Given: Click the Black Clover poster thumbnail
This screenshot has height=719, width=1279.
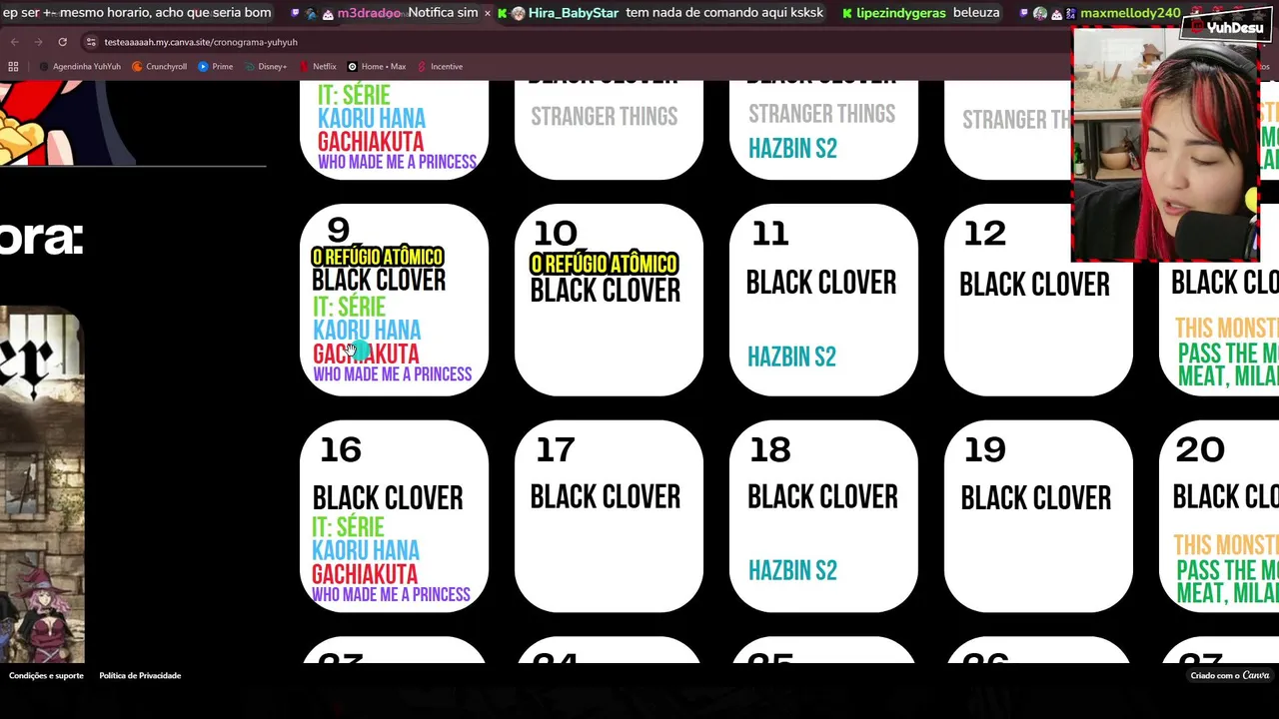Looking at the screenshot, I should pyautogui.click(x=41, y=485).
